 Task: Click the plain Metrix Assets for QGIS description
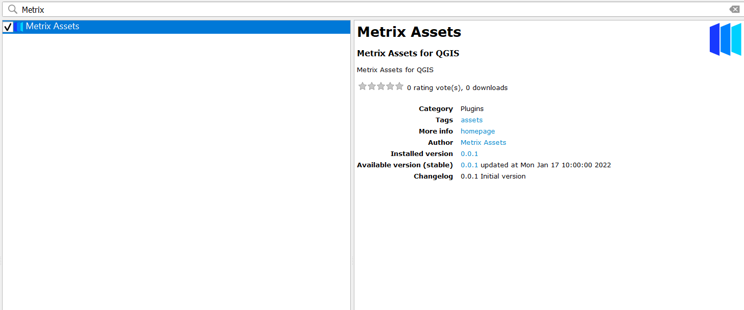point(395,70)
